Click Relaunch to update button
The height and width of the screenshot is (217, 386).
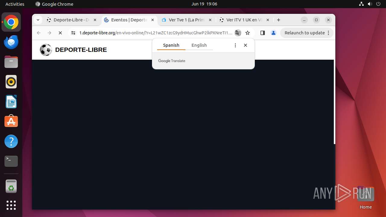(x=305, y=33)
